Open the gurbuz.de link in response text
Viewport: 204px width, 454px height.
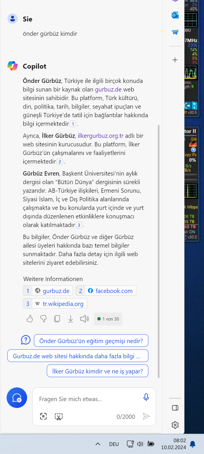(108, 89)
